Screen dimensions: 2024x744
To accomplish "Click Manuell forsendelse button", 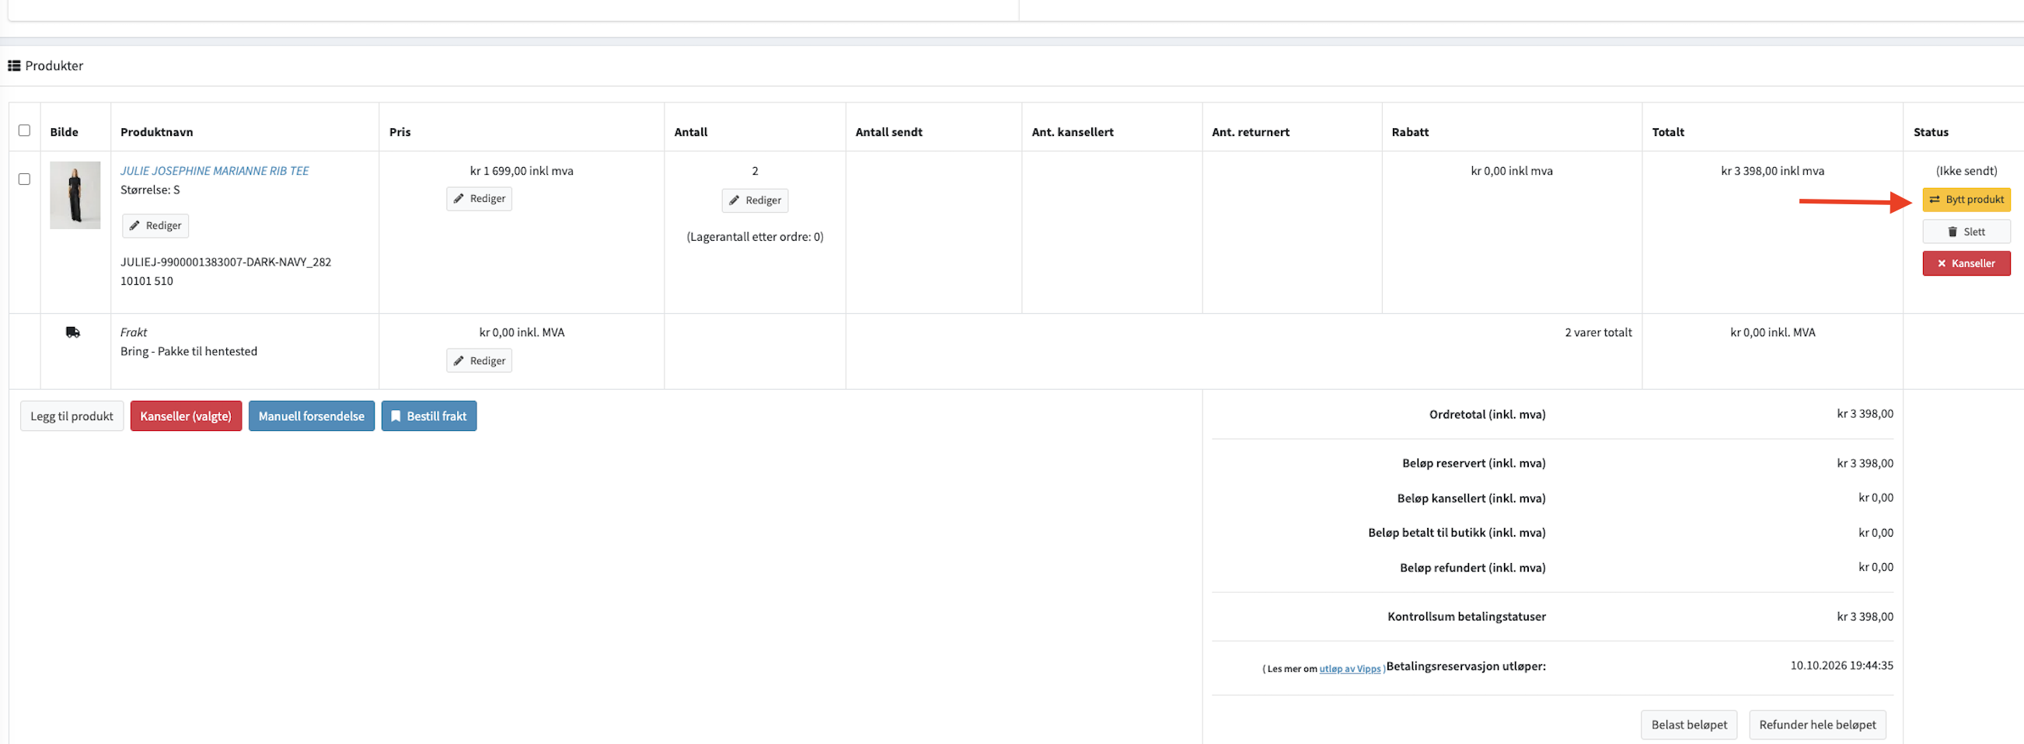I will 311,416.
